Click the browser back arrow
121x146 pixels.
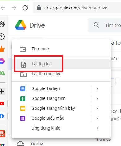pyautogui.click(x=3, y=8)
